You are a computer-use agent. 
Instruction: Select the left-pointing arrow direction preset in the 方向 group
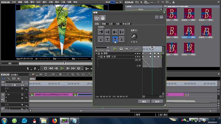point(101,32)
